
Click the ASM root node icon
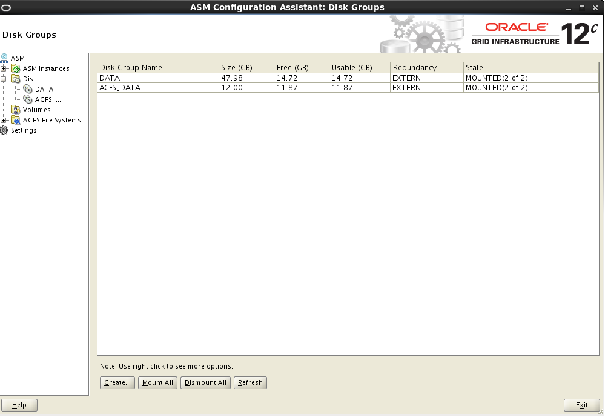tap(4, 58)
